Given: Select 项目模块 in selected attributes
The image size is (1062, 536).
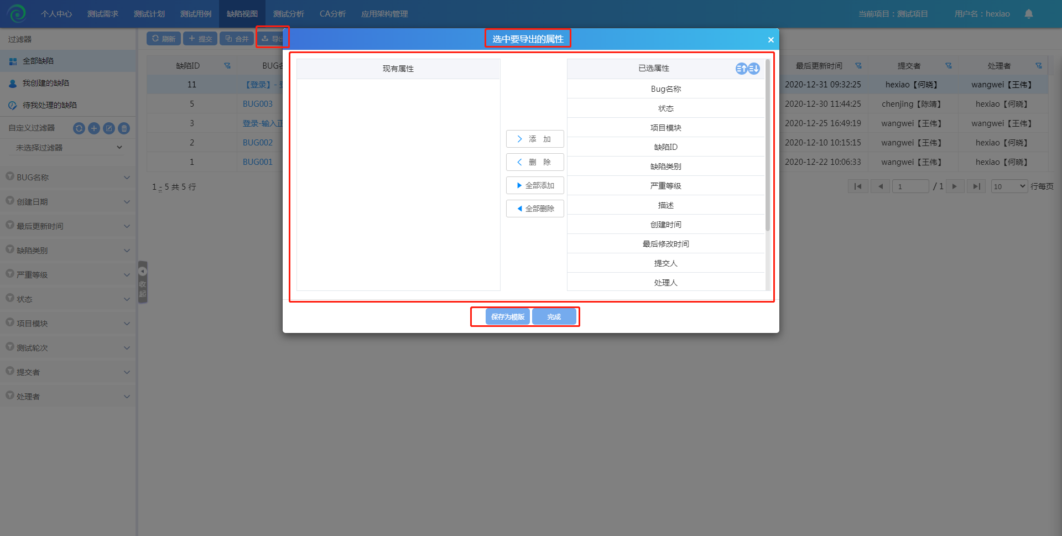Looking at the screenshot, I should tap(666, 128).
